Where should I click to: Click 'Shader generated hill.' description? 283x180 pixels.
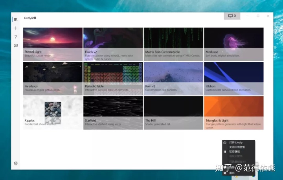tap(158, 124)
